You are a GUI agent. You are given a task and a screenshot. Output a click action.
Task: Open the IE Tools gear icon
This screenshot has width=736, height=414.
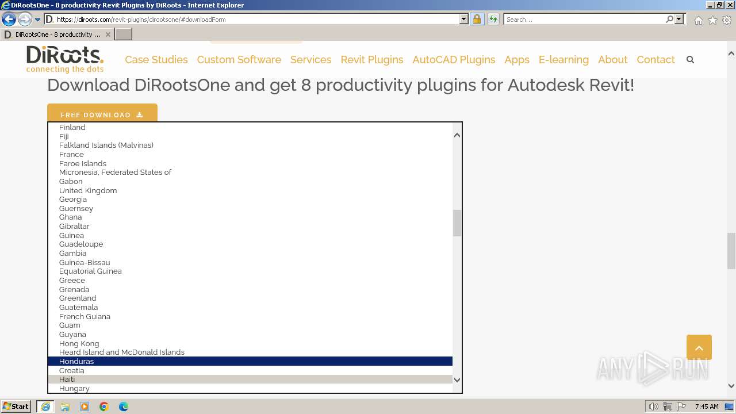pos(727,20)
